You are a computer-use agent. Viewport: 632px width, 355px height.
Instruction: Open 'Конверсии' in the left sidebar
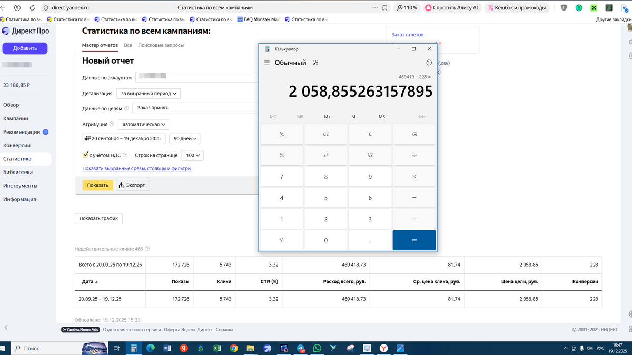click(17, 145)
